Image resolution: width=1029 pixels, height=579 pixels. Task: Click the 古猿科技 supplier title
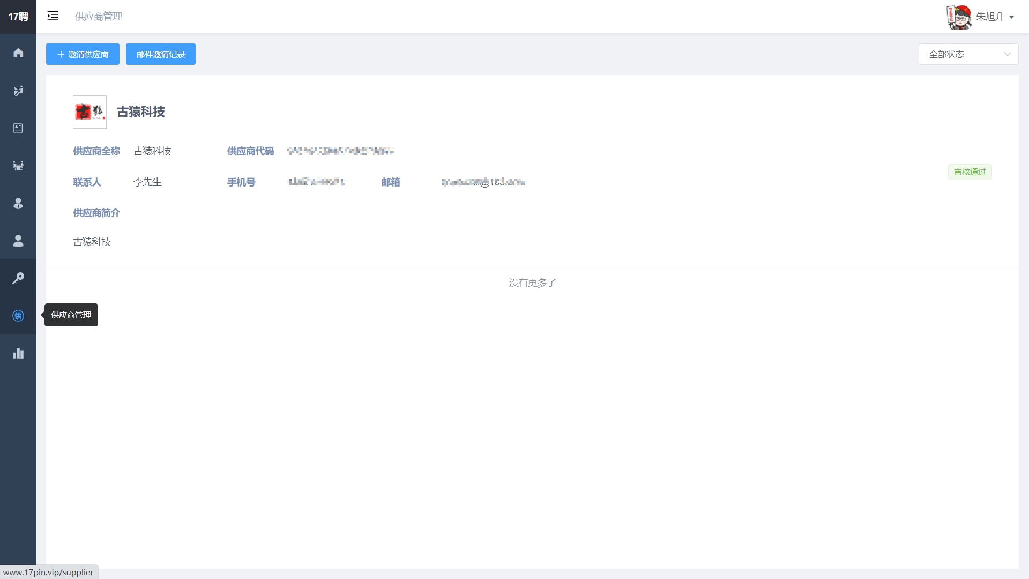pyautogui.click(x=141, y=112)
